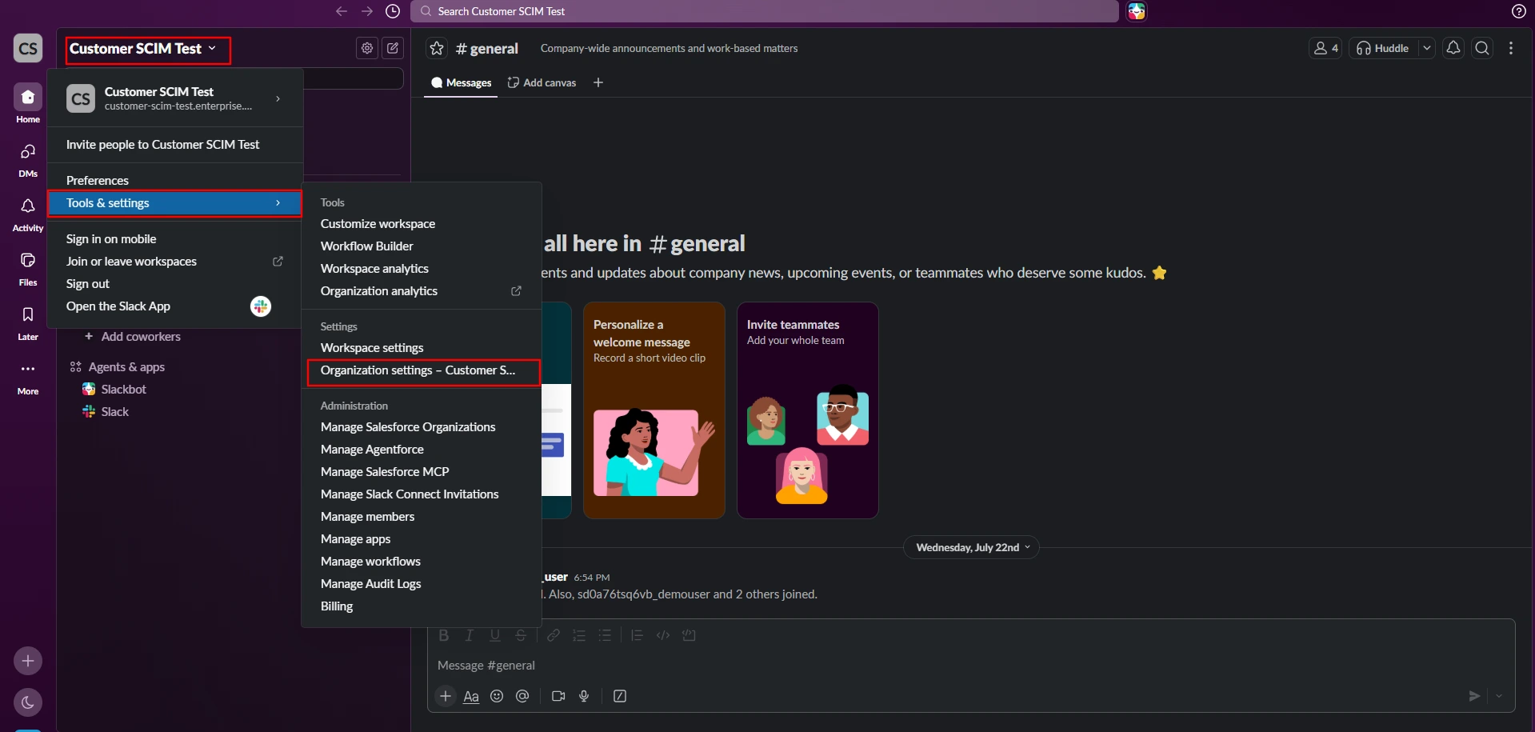Insert an emoji in the composer

[x=497, y=696]
